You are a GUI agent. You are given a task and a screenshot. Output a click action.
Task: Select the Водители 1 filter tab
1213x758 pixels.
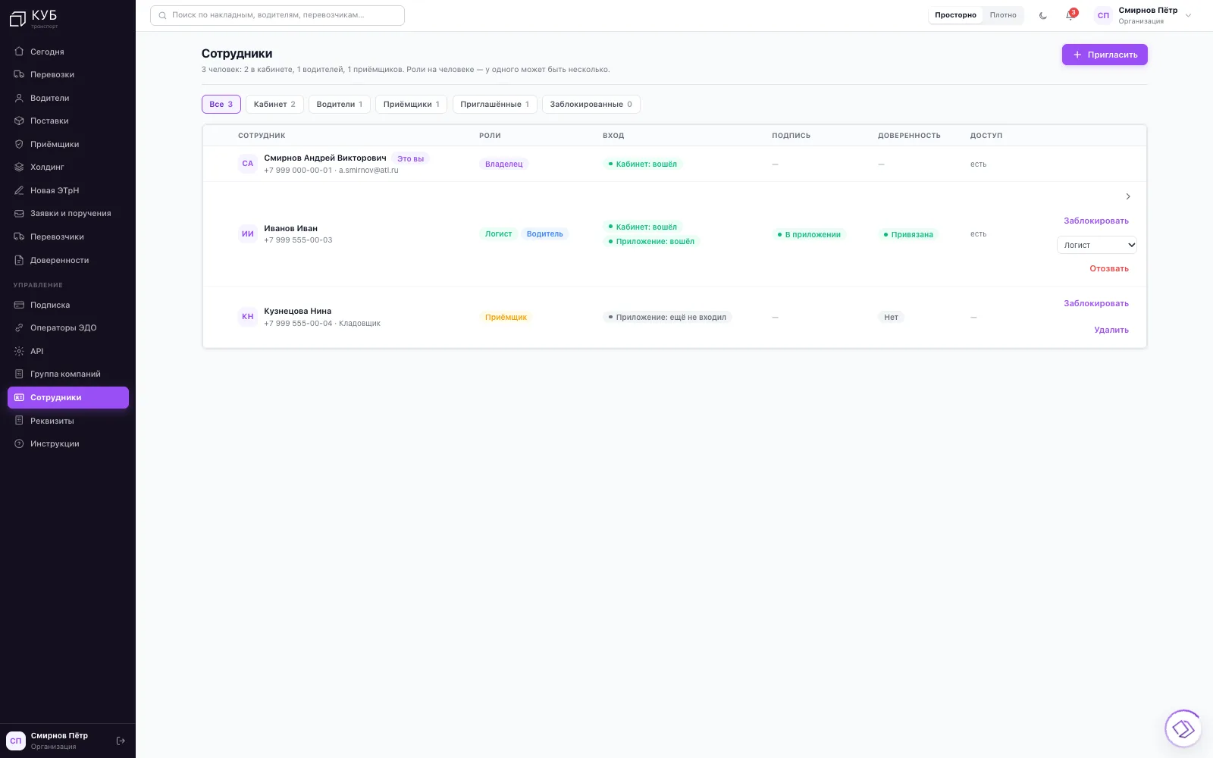[x=340, y=104]
